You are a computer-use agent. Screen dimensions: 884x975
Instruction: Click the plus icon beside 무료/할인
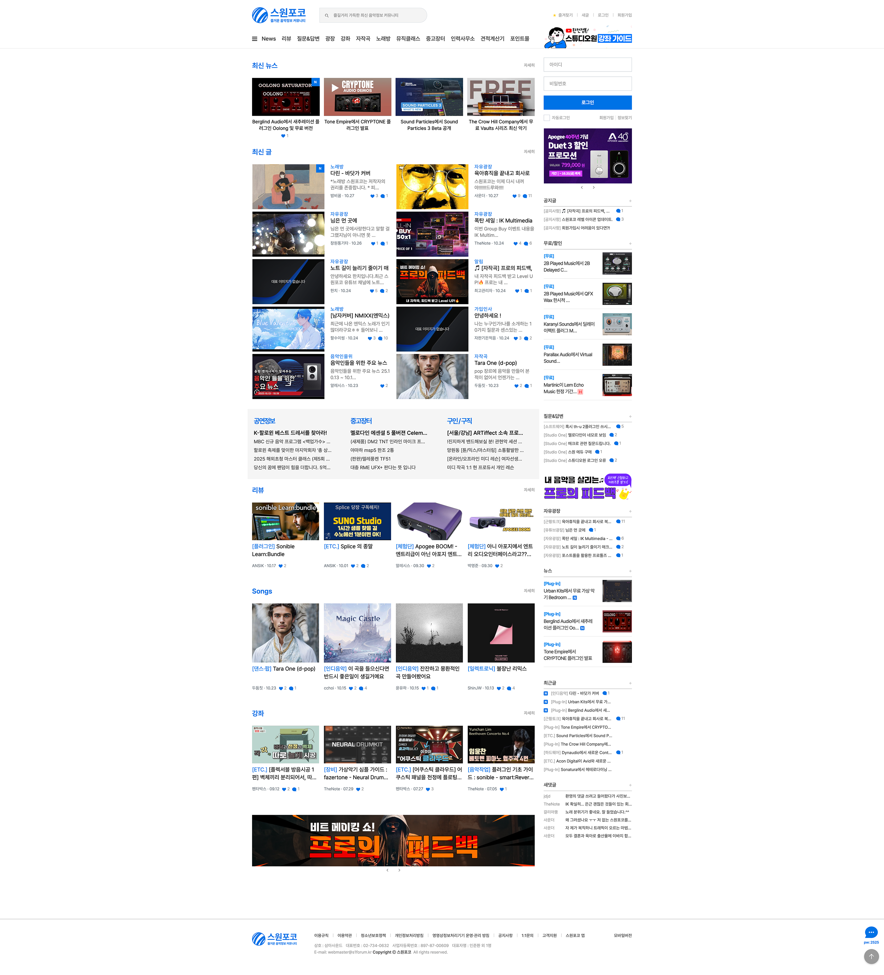coord(630,244)
